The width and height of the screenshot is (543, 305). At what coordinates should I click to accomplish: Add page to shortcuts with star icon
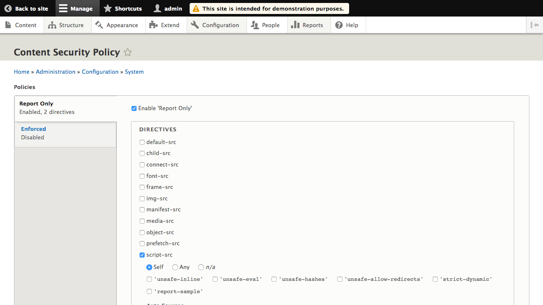point(128,52)
